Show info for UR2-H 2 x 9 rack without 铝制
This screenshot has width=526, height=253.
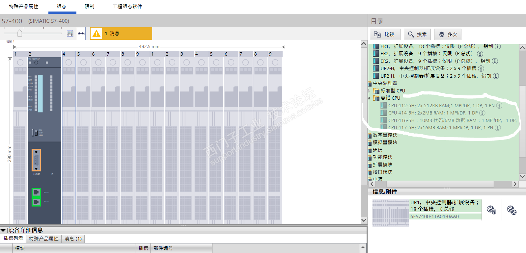481,68
